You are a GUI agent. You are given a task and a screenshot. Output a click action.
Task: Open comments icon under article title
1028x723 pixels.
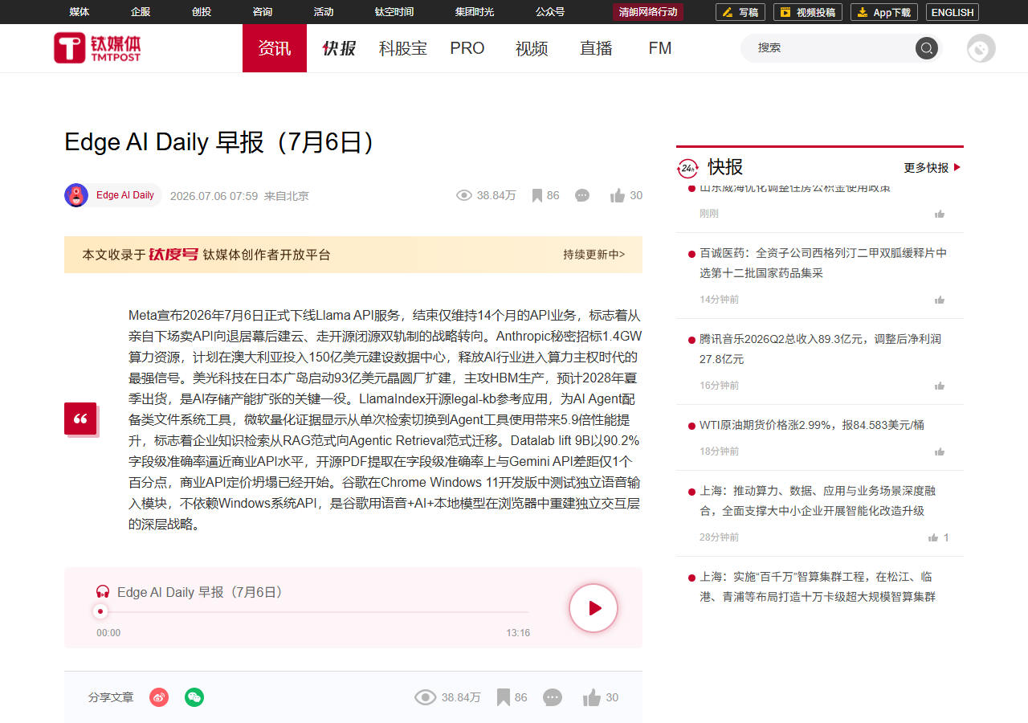click(x=582, y=195)
